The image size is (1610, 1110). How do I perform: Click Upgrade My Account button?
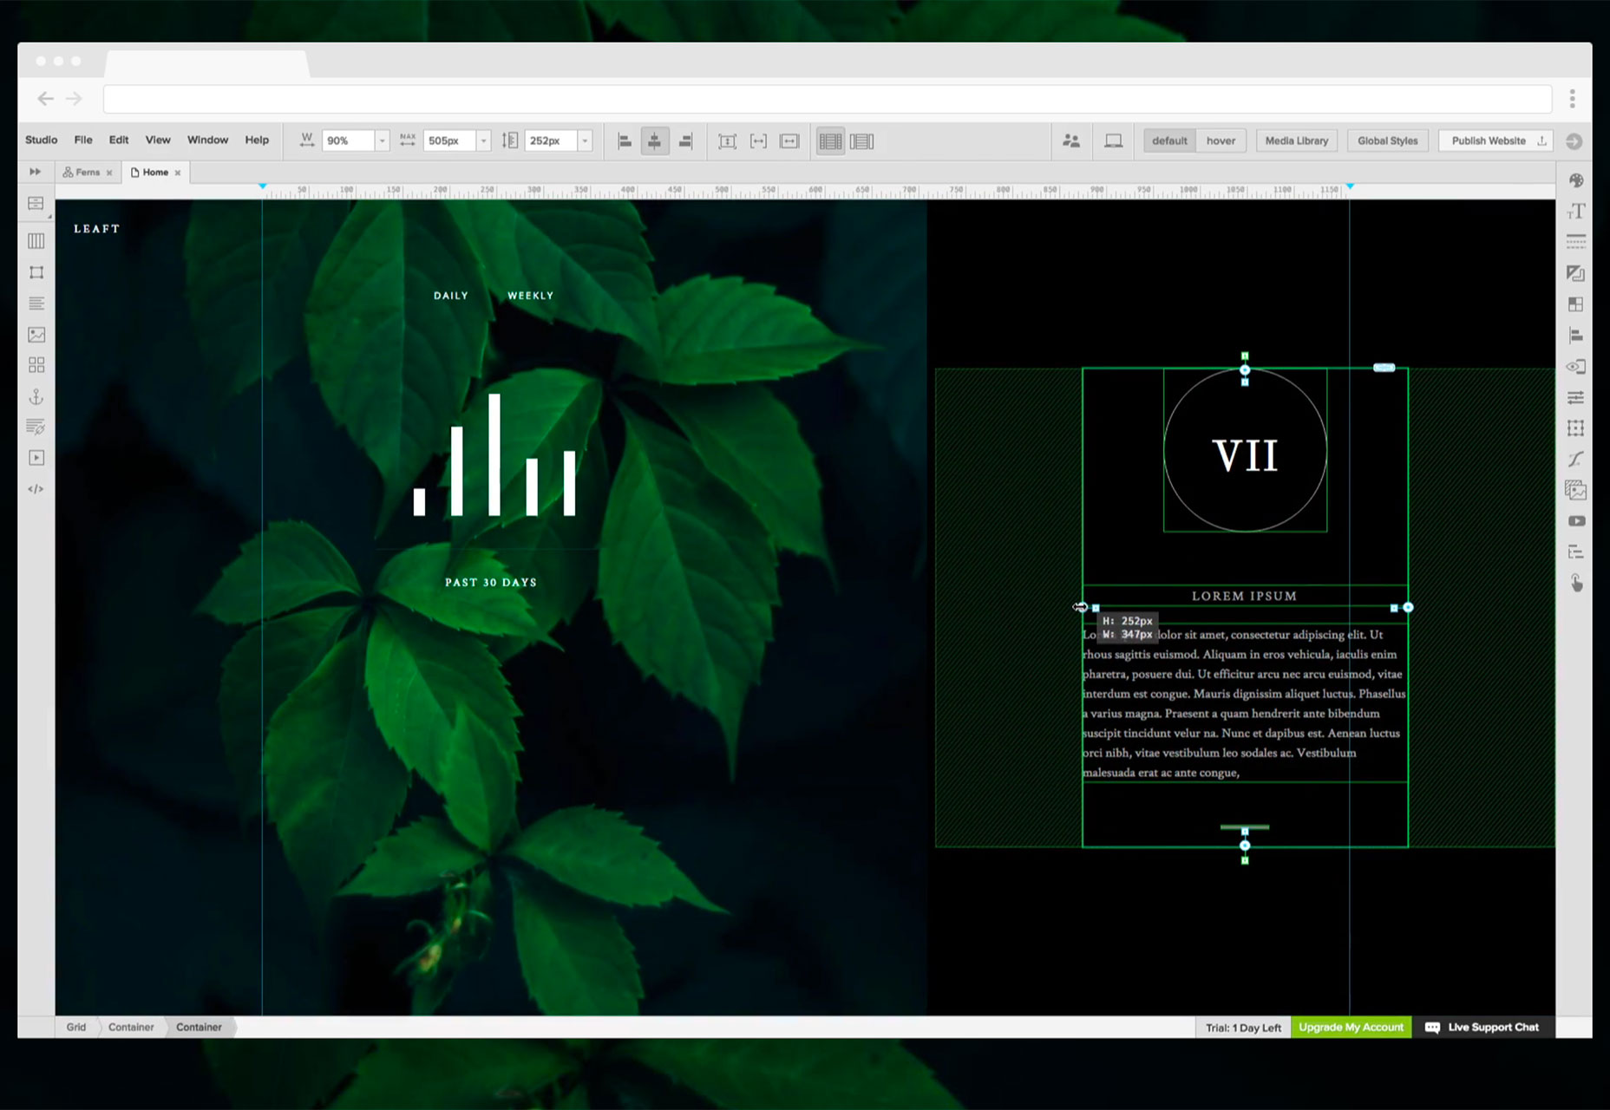tap(1351, 1027)
